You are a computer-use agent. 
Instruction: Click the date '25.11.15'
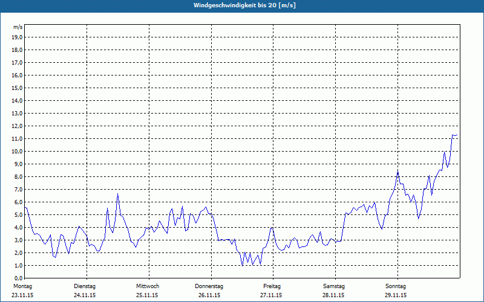[147, 295]
